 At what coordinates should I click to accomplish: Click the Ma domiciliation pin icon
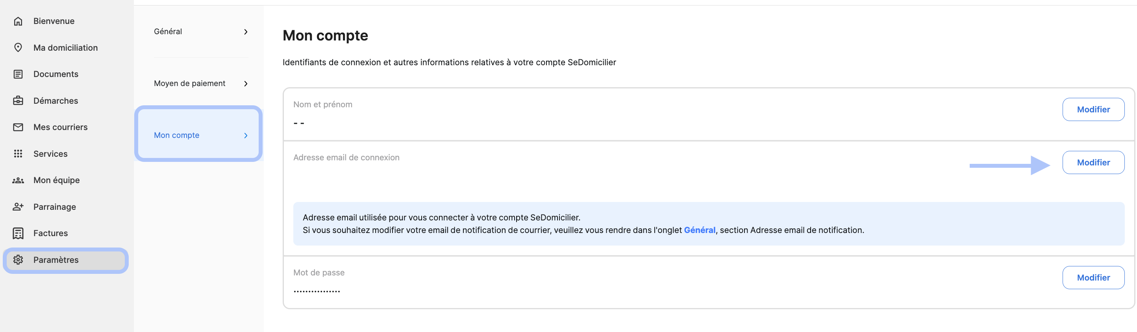pos(18,48)
